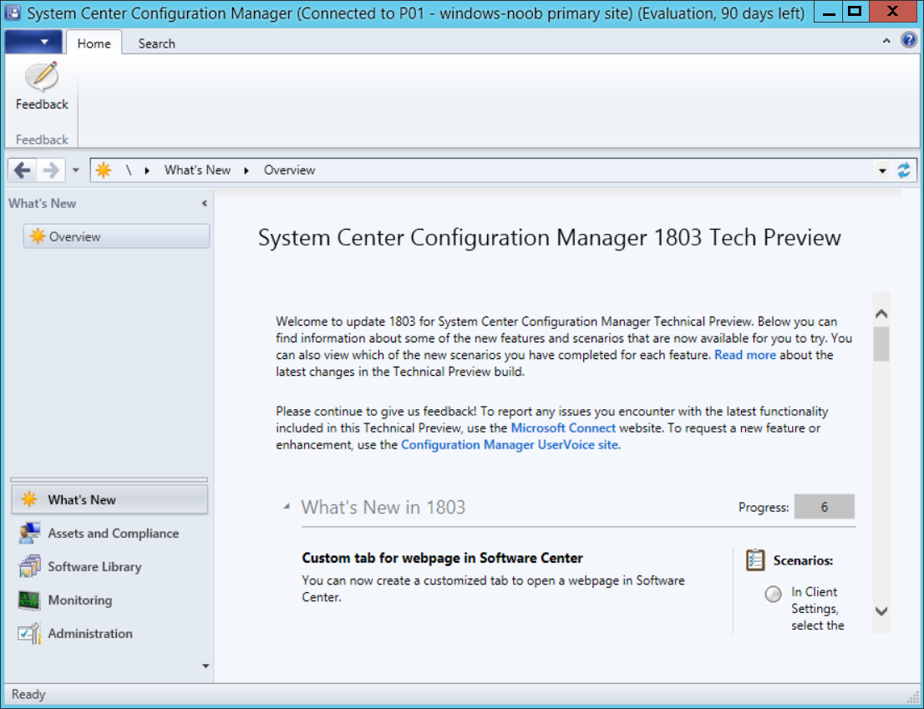Click the scroll up arrow in the content pane
Screen dimensions: 924x709
881,313
